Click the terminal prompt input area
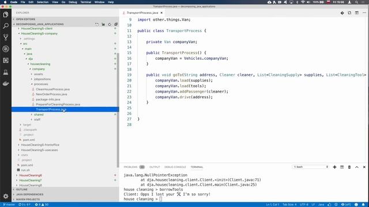Screen dimensions: 369x207 tap(161, 199)
